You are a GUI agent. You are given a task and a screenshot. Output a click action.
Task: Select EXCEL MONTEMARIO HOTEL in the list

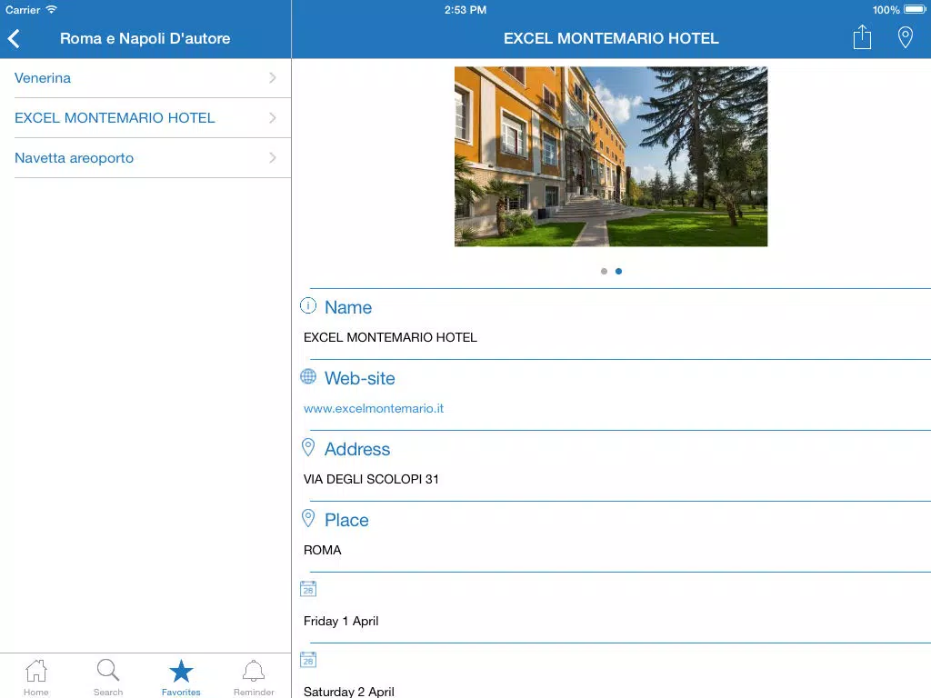tap(145, 118)
